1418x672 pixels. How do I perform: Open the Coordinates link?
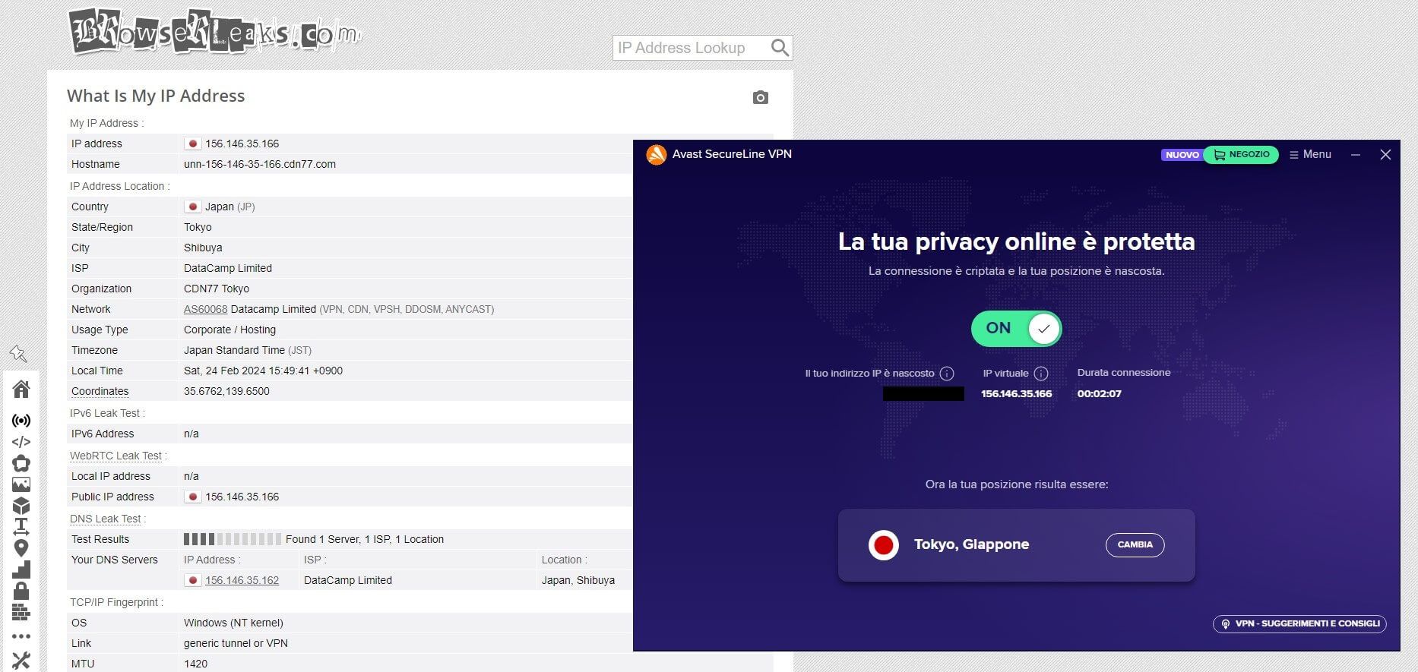(x=100, y=391)
